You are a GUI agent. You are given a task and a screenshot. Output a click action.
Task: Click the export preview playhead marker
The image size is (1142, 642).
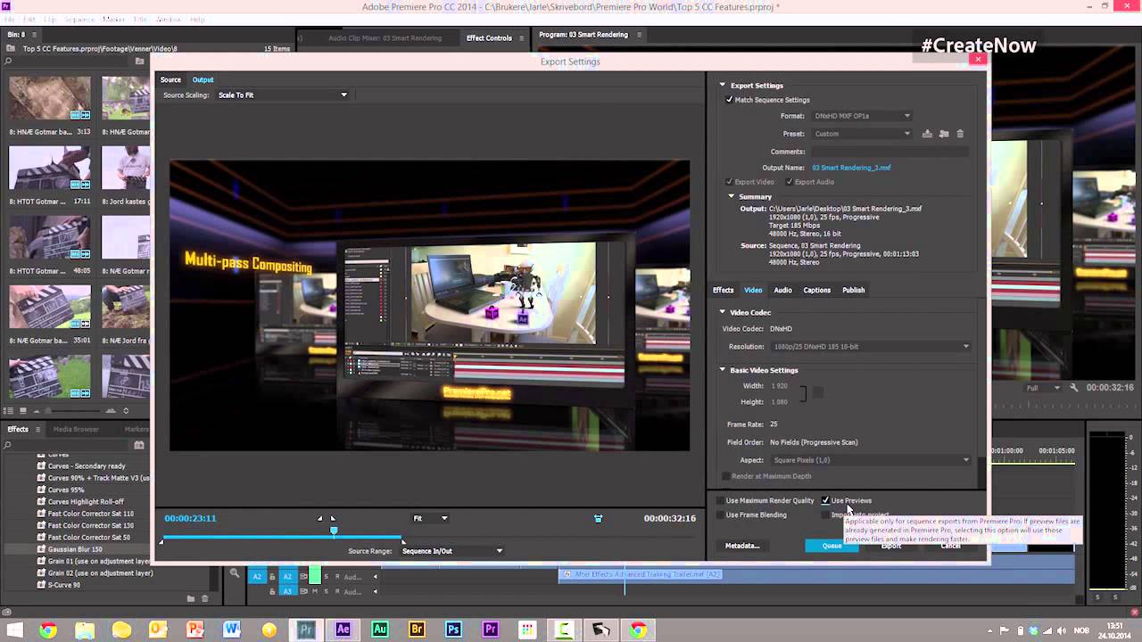(334, 531)
